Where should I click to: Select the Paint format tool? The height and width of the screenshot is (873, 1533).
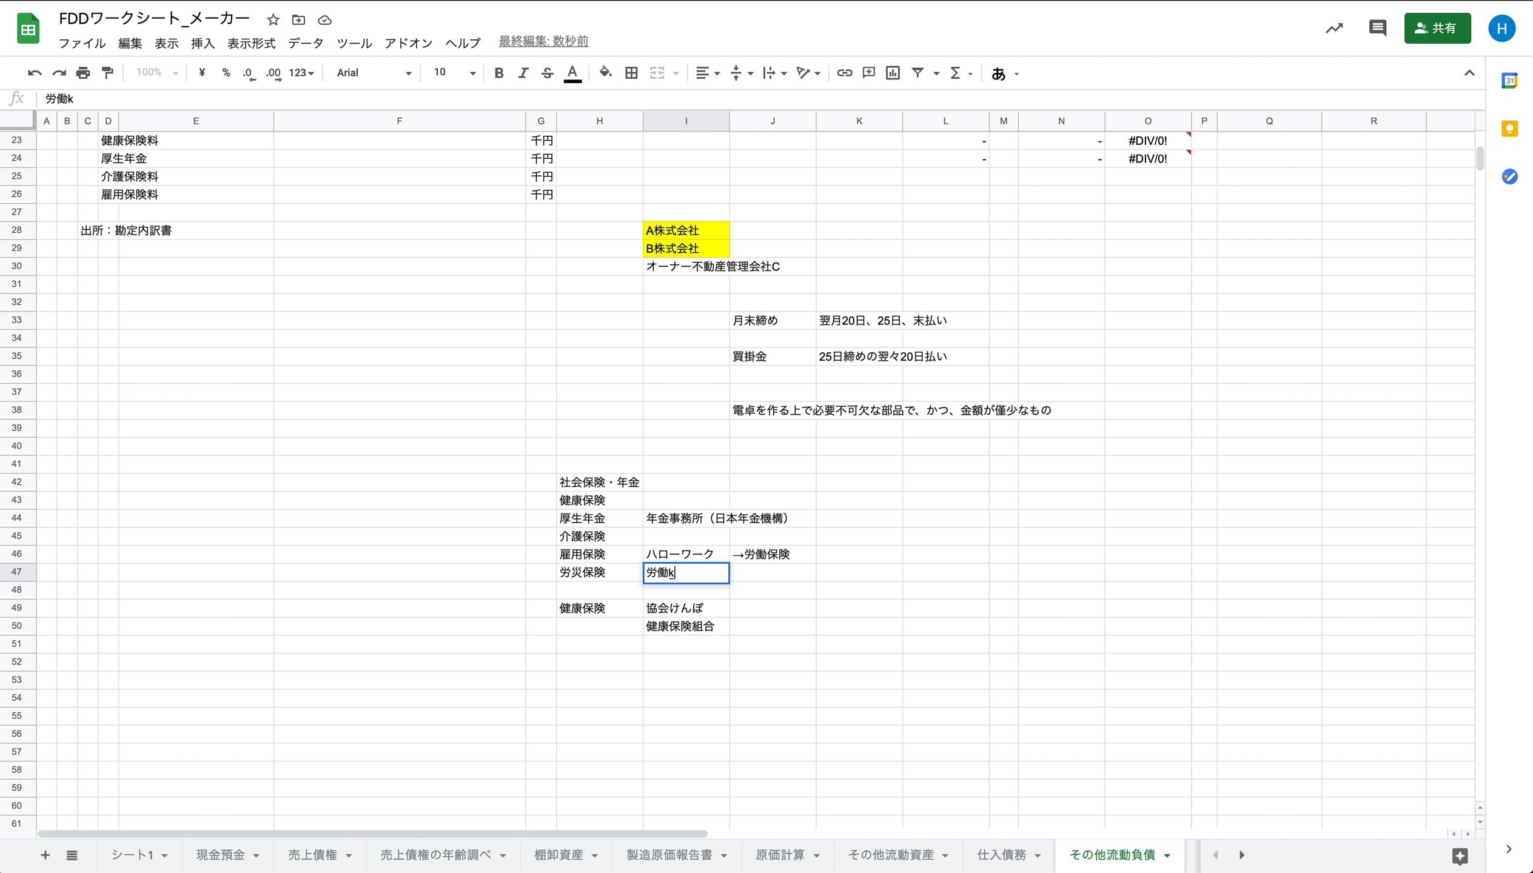click(107, 72)
